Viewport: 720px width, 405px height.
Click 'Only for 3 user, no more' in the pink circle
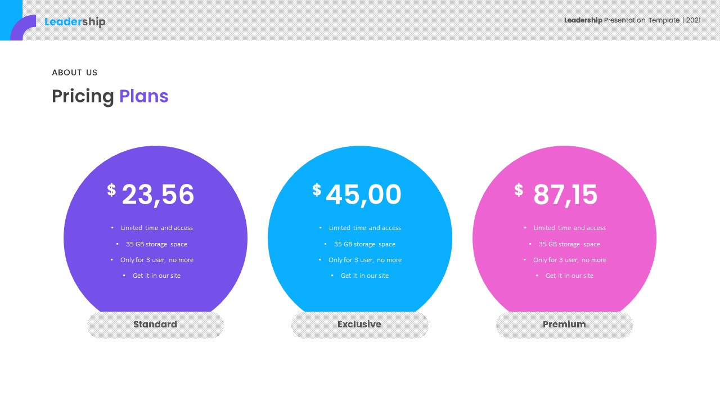(569, 260)
